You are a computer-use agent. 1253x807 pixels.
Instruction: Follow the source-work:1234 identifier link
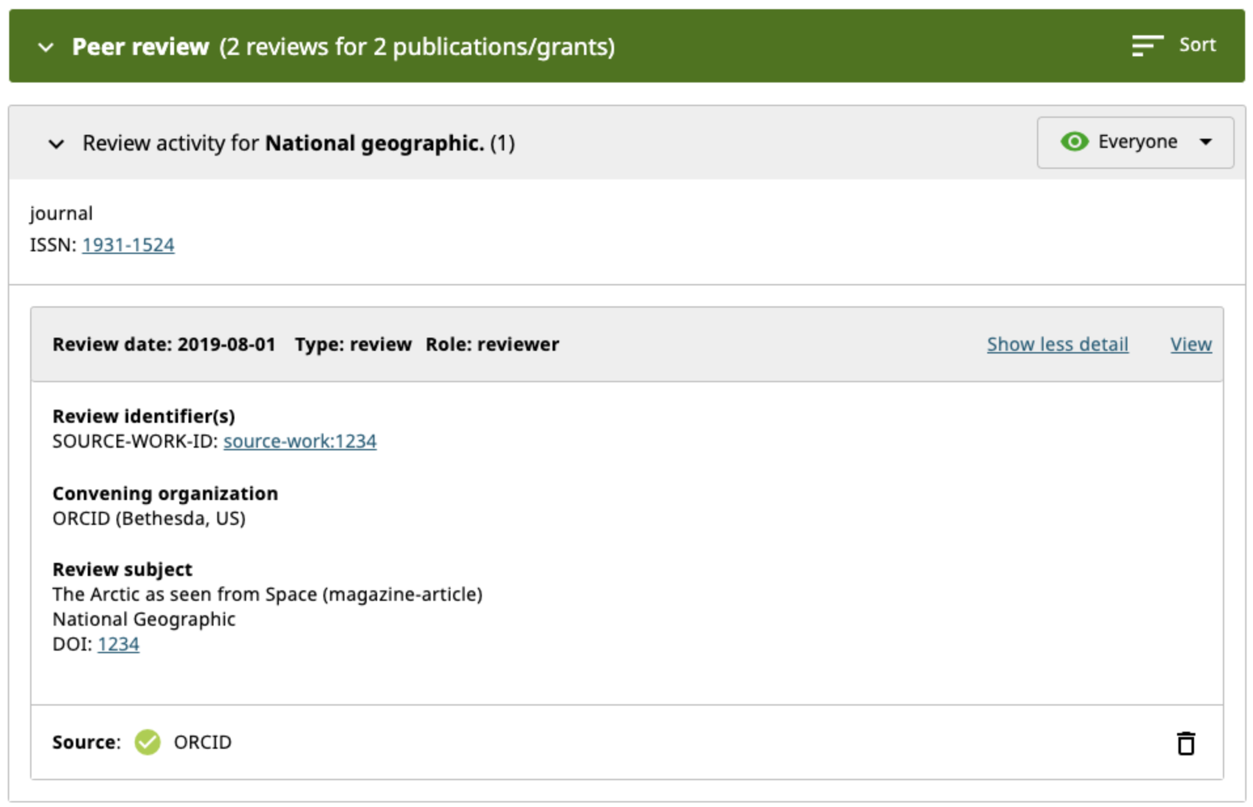300,441
